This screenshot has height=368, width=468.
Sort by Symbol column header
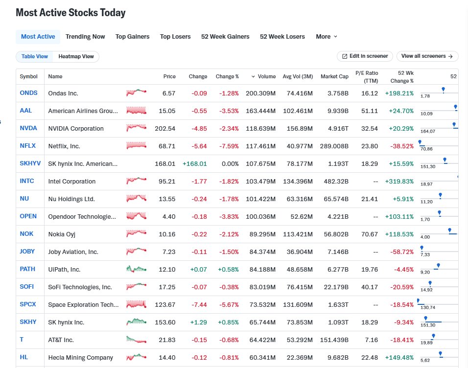(29, 77)
